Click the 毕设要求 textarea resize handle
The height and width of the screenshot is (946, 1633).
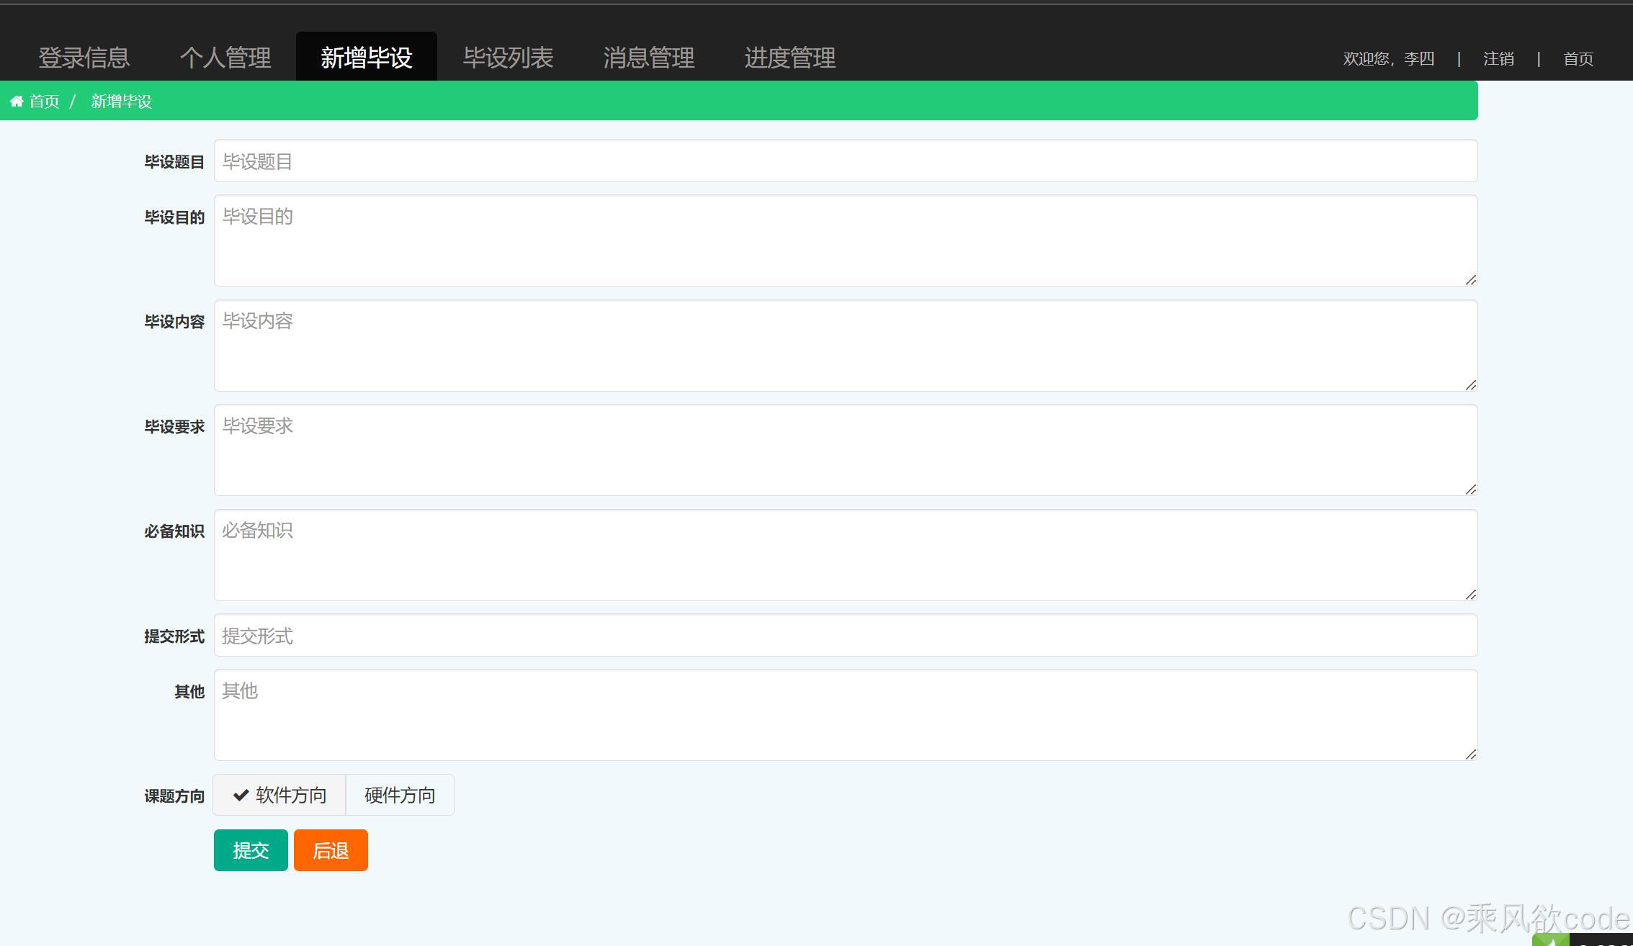pos(1470,490)
